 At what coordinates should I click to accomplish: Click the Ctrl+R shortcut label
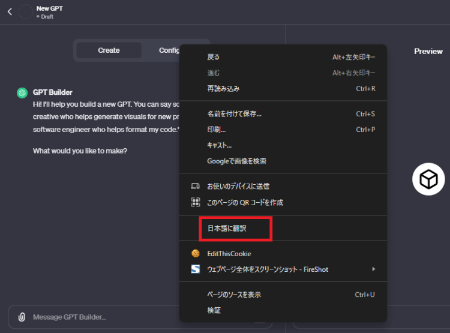[365, 89]
